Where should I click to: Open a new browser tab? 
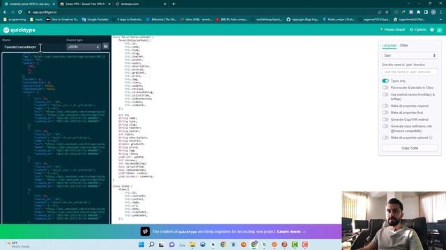(174, 4)
